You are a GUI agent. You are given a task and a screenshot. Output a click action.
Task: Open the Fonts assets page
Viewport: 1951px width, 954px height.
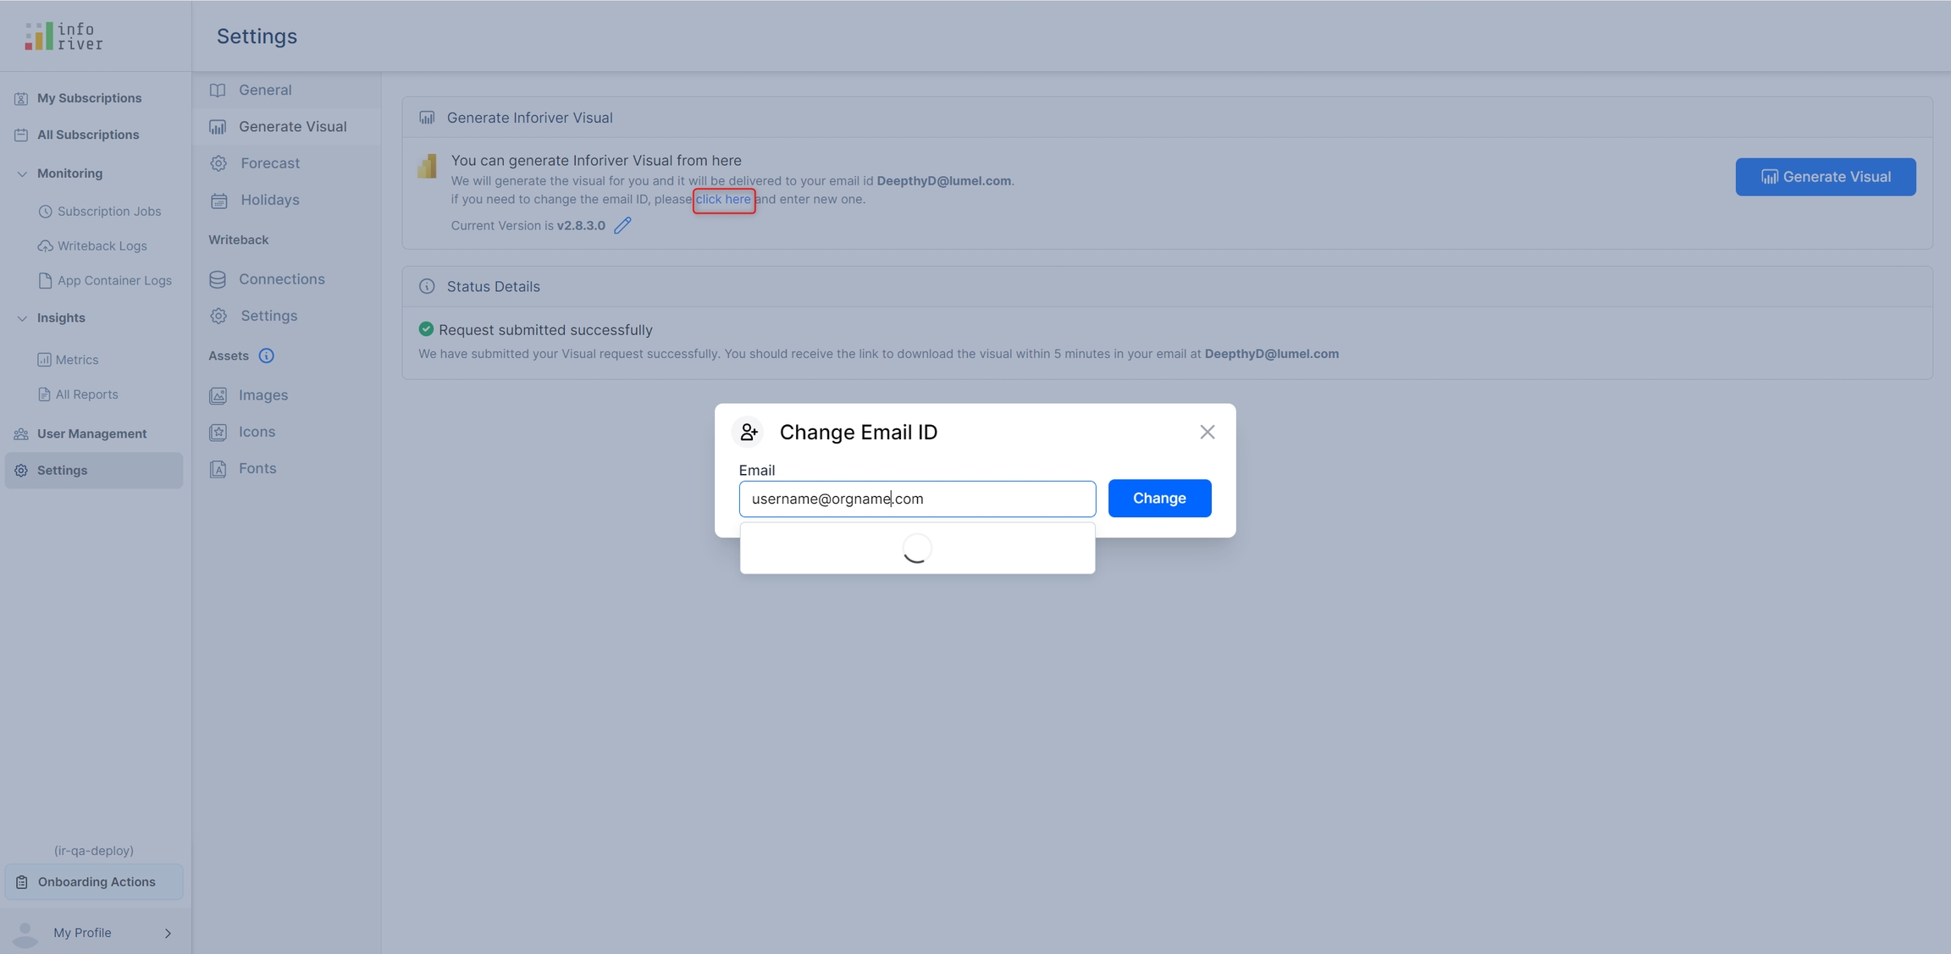click(x=257, y=468)
